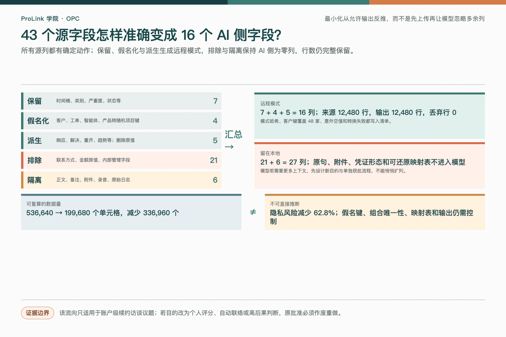Click the text 联系方式、金额原值、内部管理字段

point(93,160)
